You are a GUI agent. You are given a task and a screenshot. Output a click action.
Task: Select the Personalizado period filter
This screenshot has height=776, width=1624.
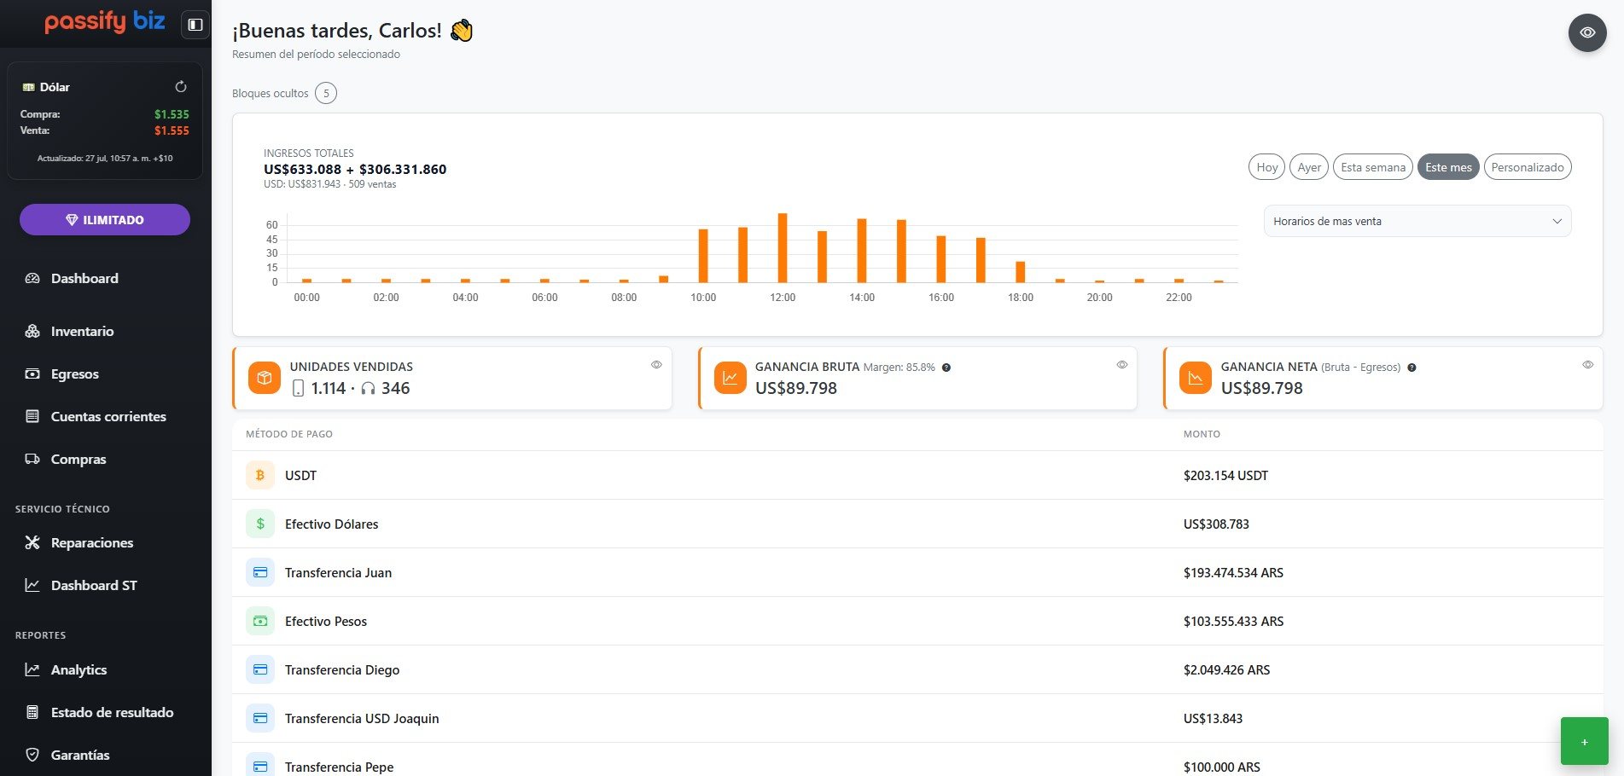coord(1528,167)
